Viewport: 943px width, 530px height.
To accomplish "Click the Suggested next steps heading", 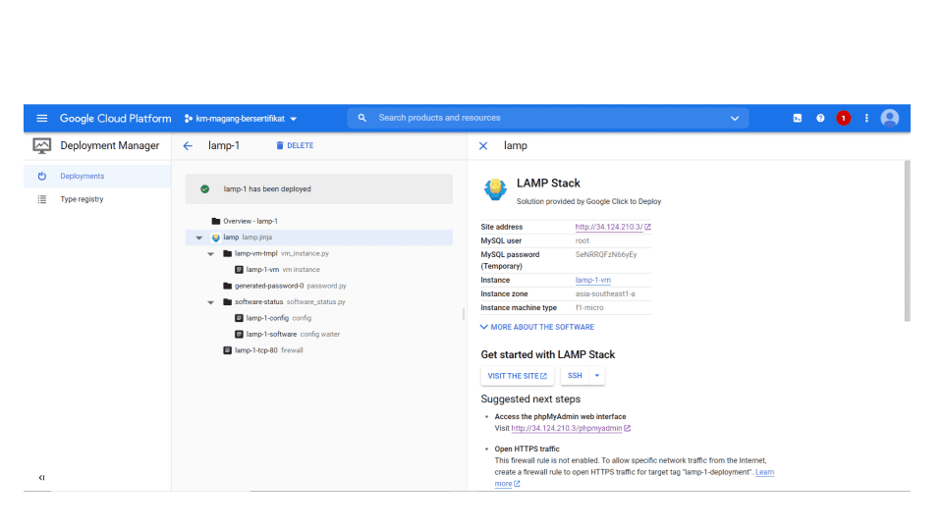I will pos(530,399).
